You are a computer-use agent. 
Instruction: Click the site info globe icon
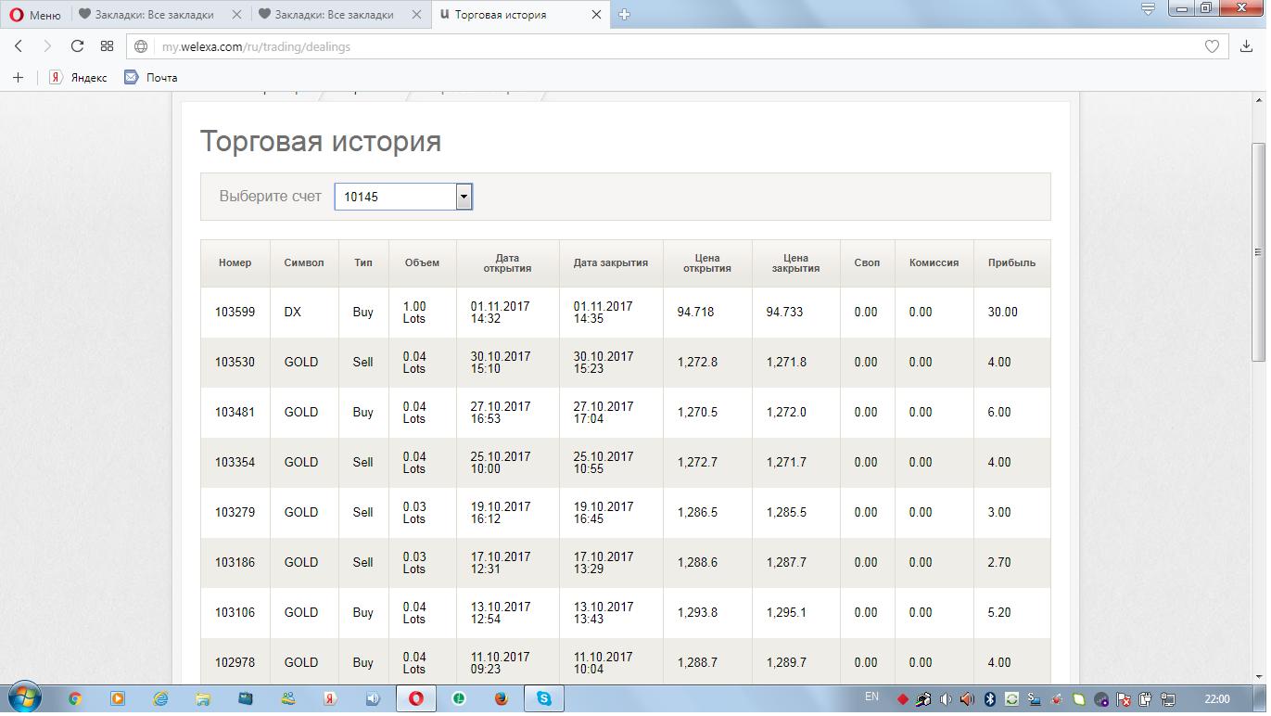[141, 46]
